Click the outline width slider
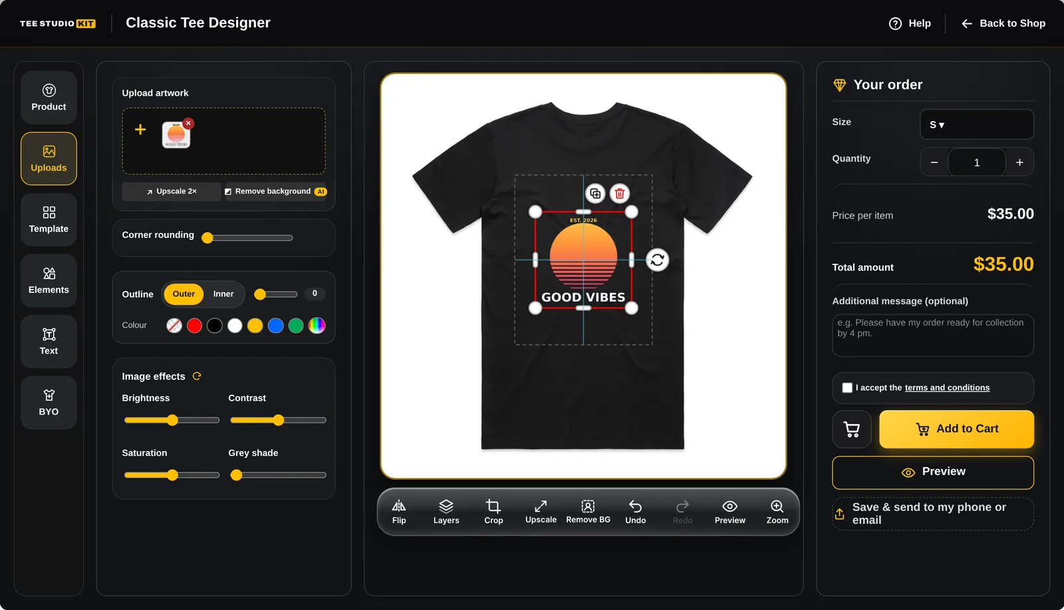 tap(276, 294)
